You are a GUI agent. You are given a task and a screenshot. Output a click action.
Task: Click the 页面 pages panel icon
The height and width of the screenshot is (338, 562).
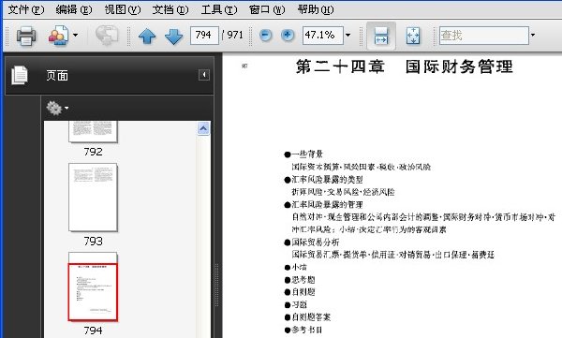pos(19,75)
